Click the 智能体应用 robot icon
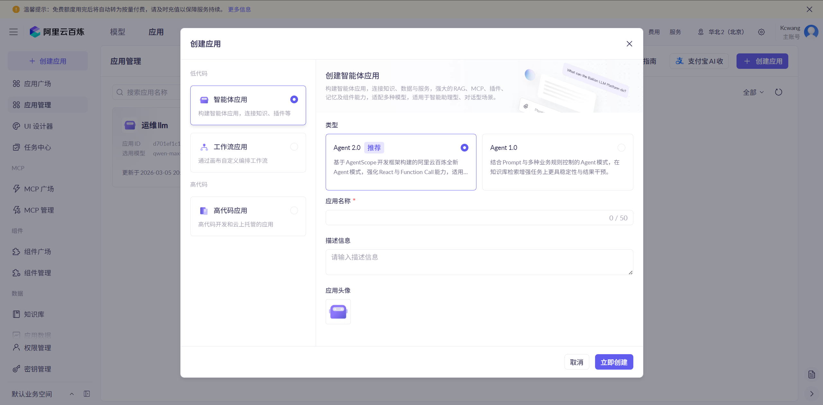The width and height of the screenshot is (823, 405). (204, 100)
